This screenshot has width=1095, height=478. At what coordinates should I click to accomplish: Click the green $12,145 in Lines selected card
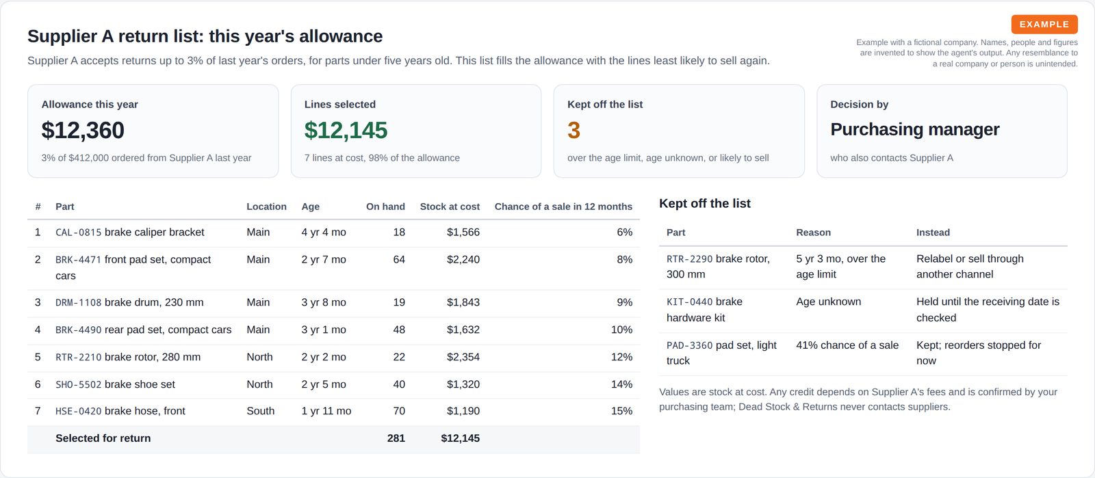(346, 130)
